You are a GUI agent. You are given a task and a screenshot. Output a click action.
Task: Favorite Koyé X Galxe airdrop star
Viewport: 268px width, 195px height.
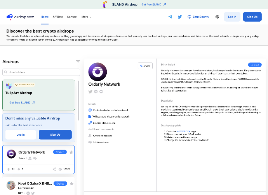coord(71,184)
